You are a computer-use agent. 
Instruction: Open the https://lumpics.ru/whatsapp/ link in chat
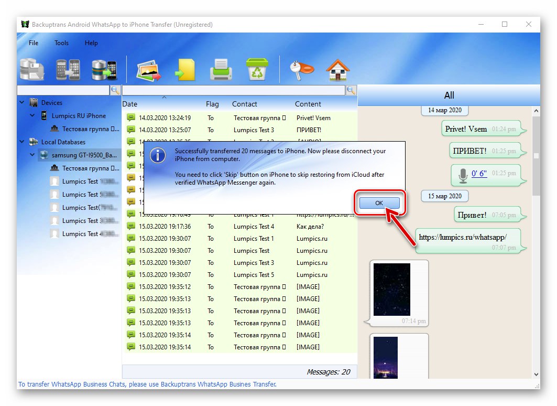point(463,237)
